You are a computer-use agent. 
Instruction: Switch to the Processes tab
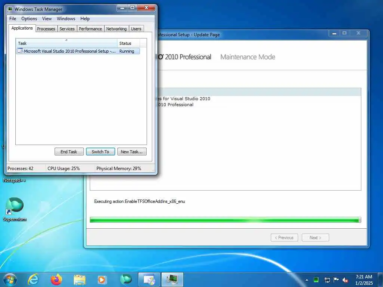[x=46, y=29]
